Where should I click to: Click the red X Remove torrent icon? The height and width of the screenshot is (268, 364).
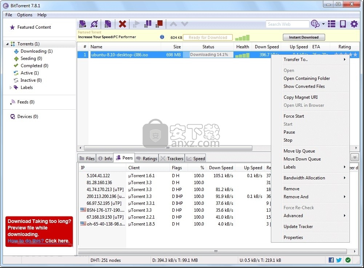[122, 24]
